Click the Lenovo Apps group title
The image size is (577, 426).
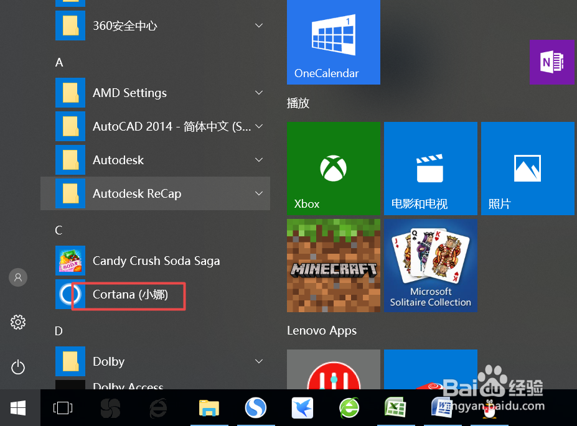pyautogui.click(x=322, y=330)
